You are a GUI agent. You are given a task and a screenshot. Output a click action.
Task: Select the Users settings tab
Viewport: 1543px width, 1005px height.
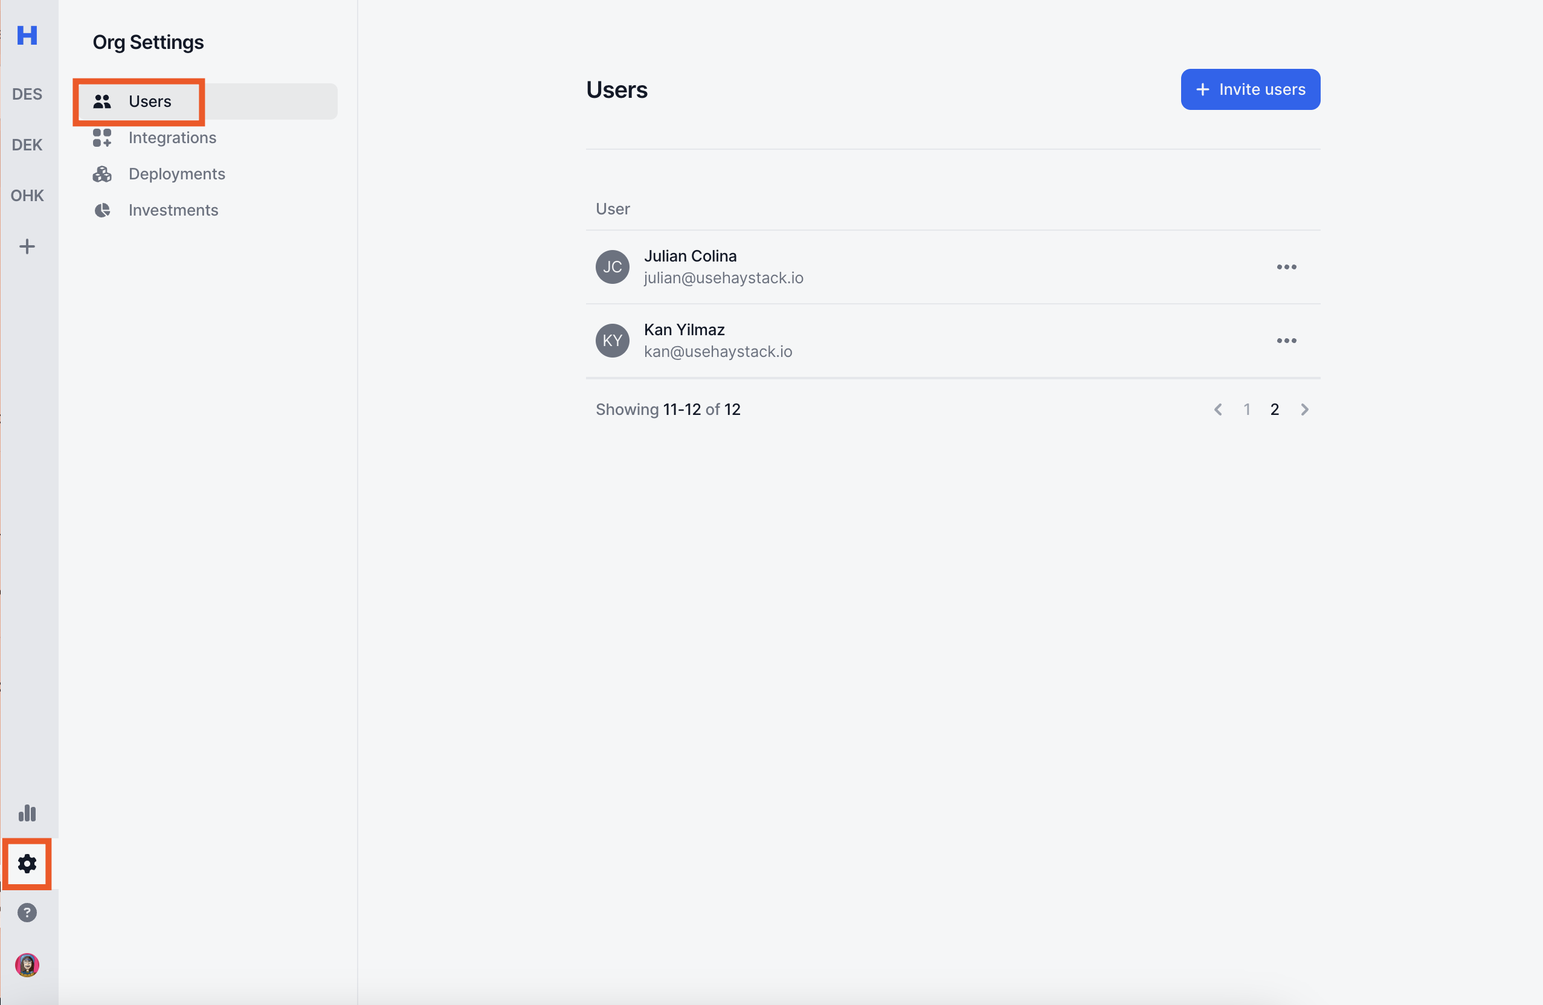click(x=150, y=101)
